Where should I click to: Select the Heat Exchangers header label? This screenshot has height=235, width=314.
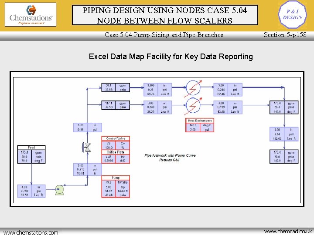click(200, 121)
